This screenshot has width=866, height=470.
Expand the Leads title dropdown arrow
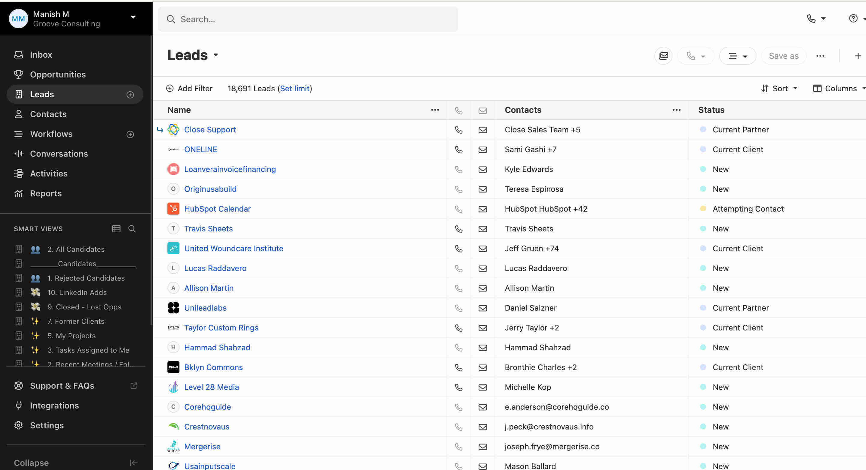click(216, 55)
